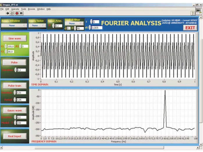
Task: Click the Pulse button
Action: click(14, 62)
